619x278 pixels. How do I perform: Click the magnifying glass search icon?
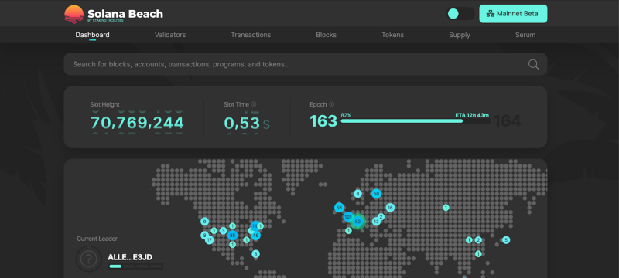tap(533, 65)
